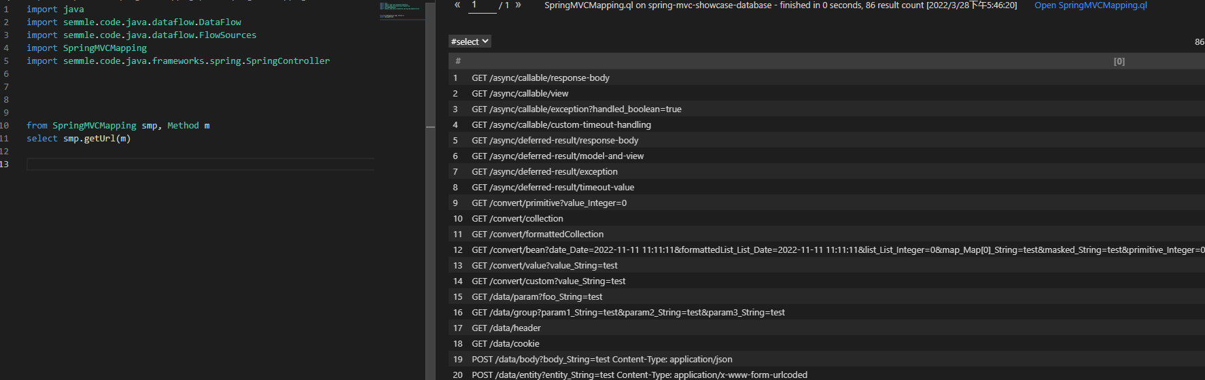Click the 'select smp.getUrl(m)' line

coord(79,138)
